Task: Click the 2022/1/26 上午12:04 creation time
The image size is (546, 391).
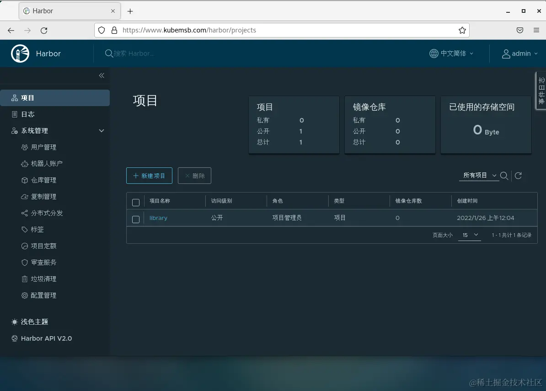Action: pos(486,218)
